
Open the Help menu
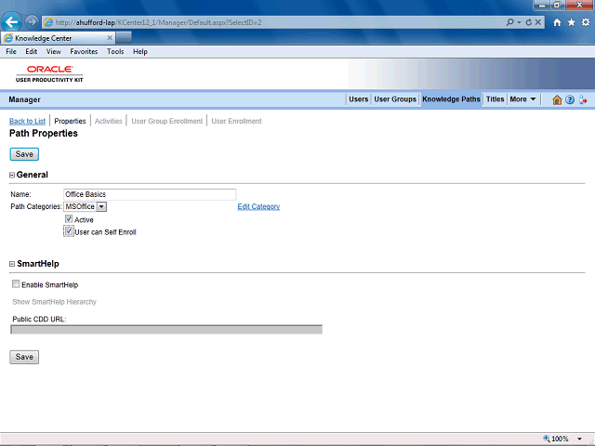tap(140, 52)
